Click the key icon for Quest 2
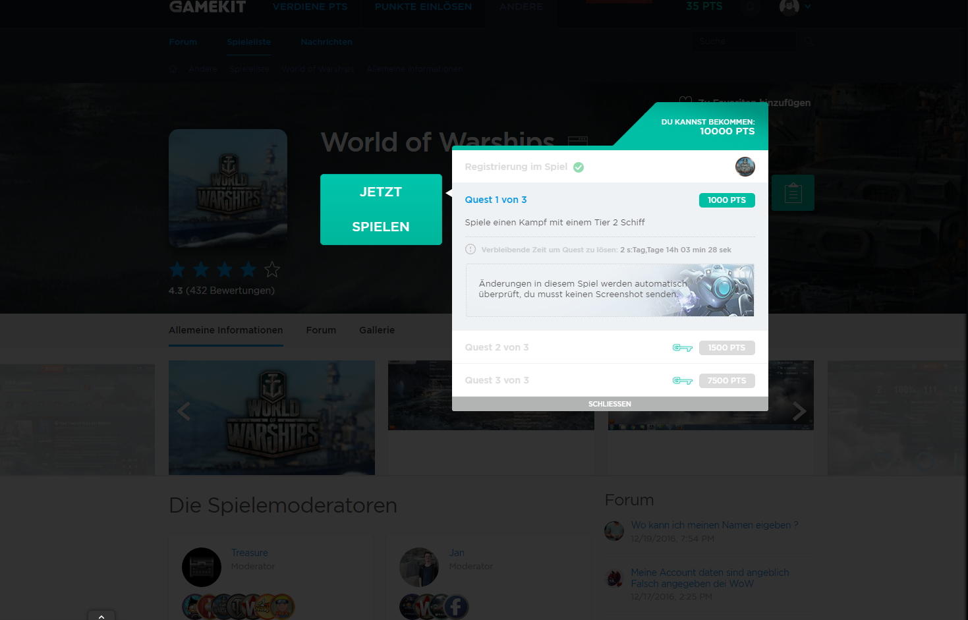The image size is (968, 620). click(683, 347)
